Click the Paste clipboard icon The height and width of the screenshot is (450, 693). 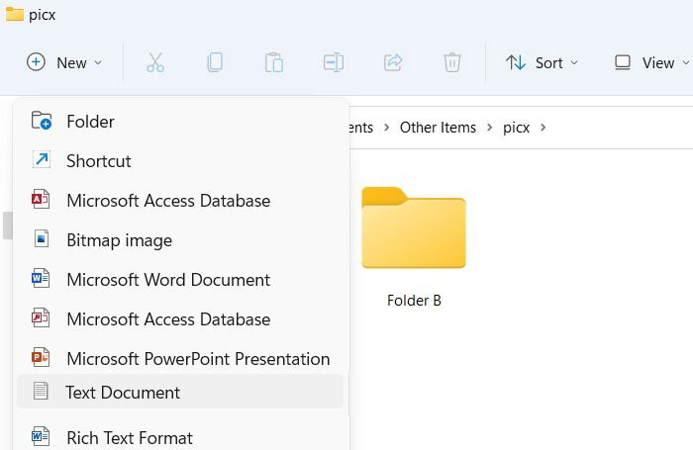274,62
